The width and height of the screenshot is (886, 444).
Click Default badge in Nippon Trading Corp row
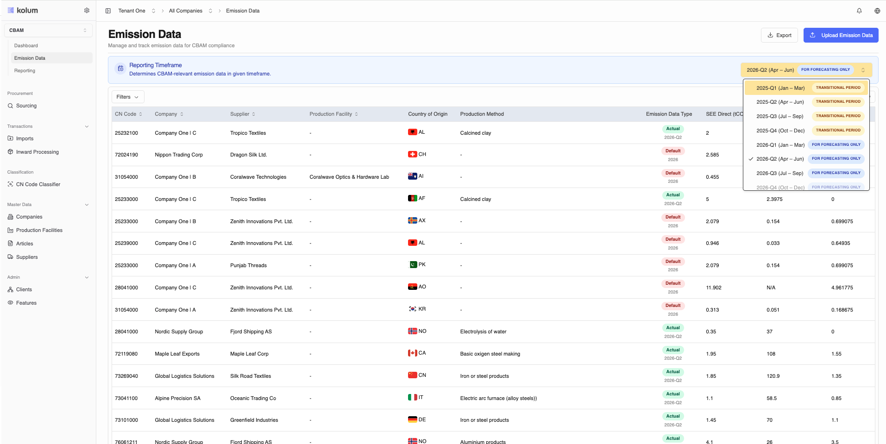click(x=673, y=151)
